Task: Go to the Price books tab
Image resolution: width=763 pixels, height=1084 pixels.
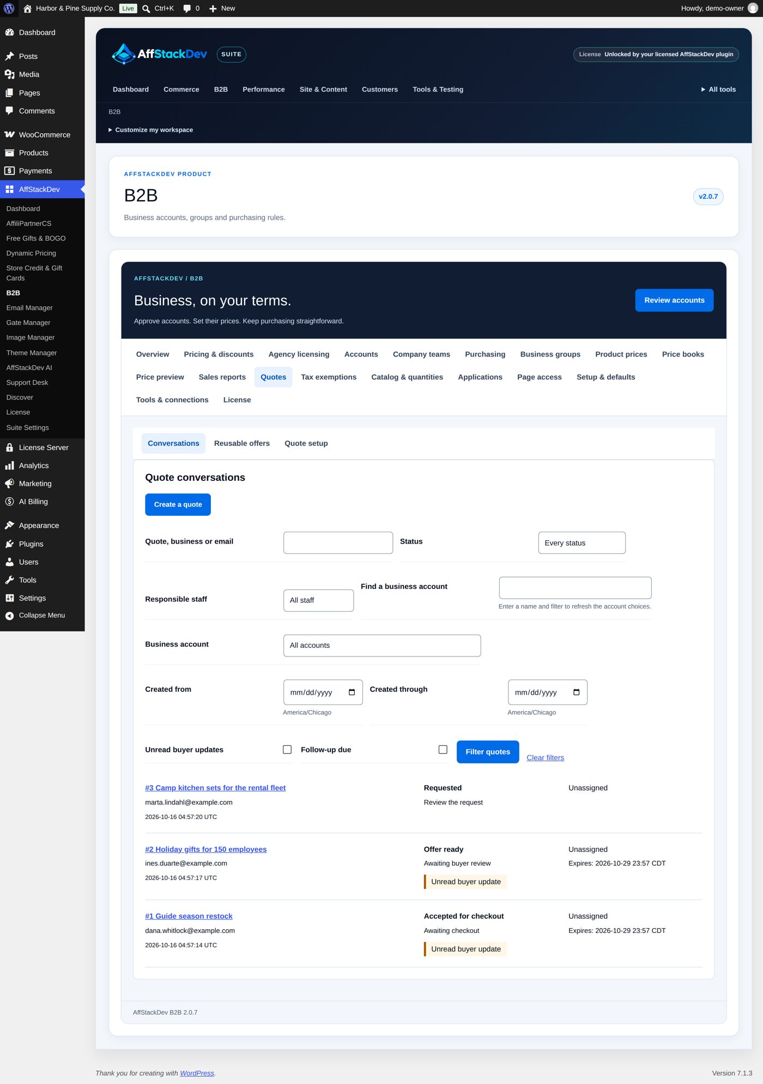Action: coord(683,354)
